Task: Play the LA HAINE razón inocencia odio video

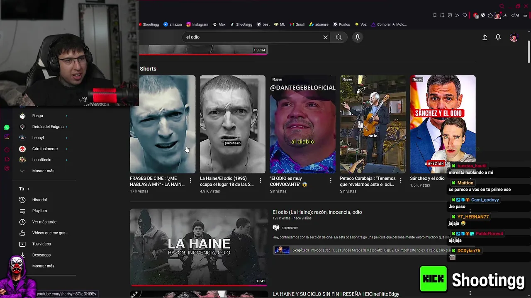Action: (x=199, y=247)
